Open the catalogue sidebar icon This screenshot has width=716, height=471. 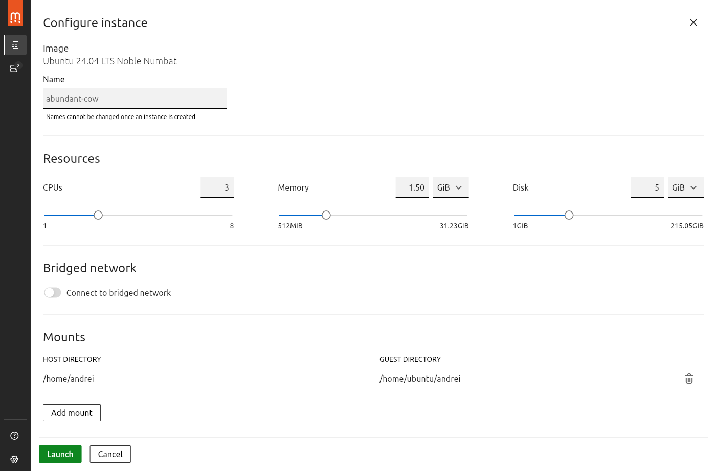point(15,45)
